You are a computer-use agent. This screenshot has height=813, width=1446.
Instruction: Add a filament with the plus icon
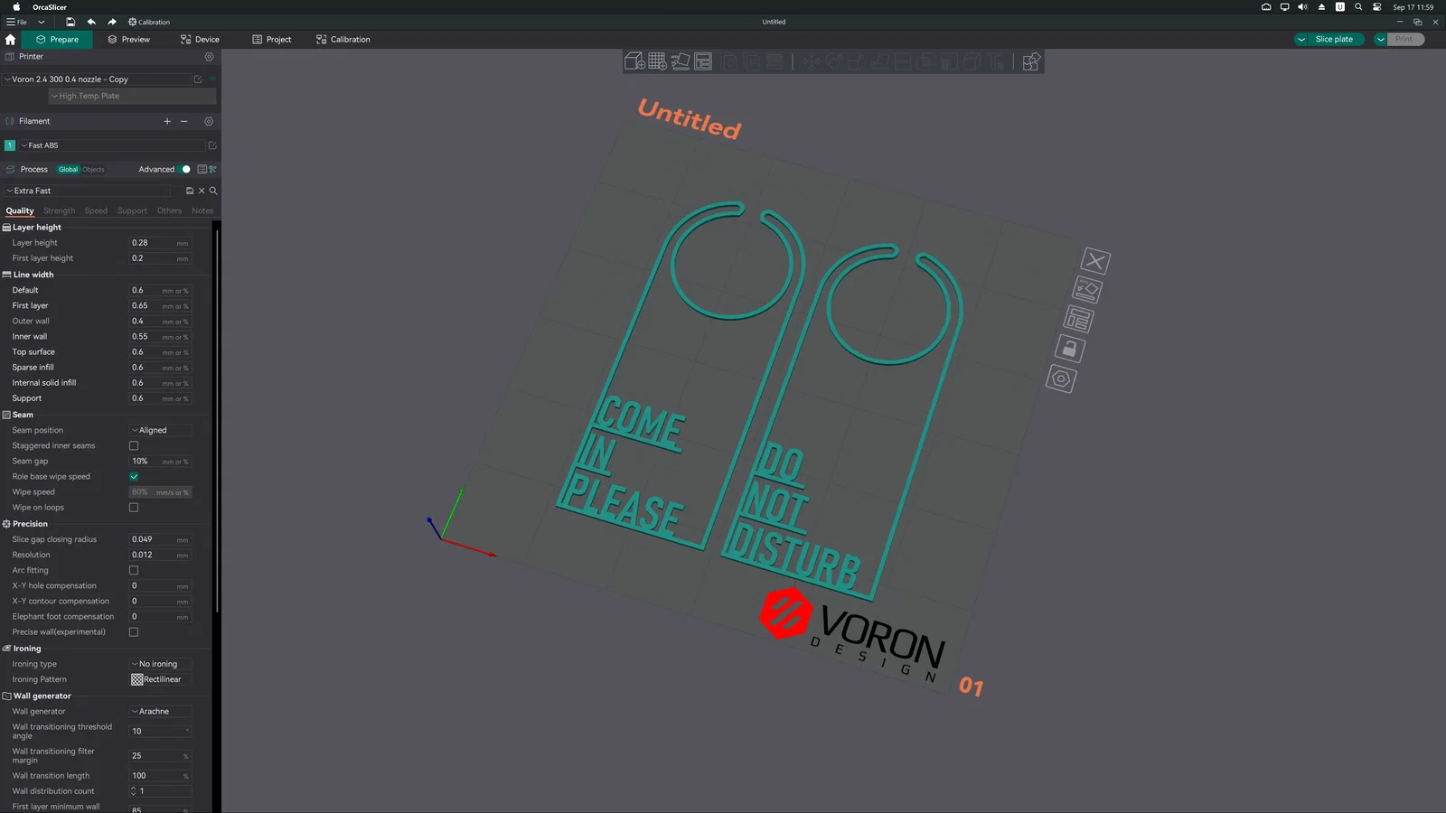point(167,121)
